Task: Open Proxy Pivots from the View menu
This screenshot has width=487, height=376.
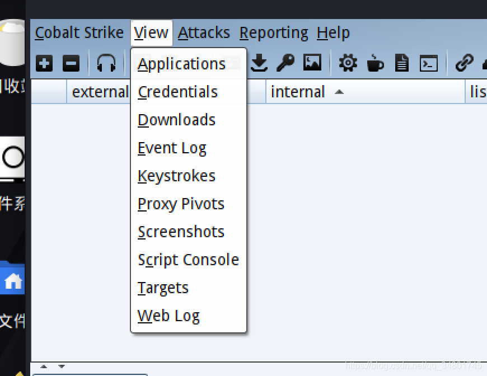Action: point(189,204)
